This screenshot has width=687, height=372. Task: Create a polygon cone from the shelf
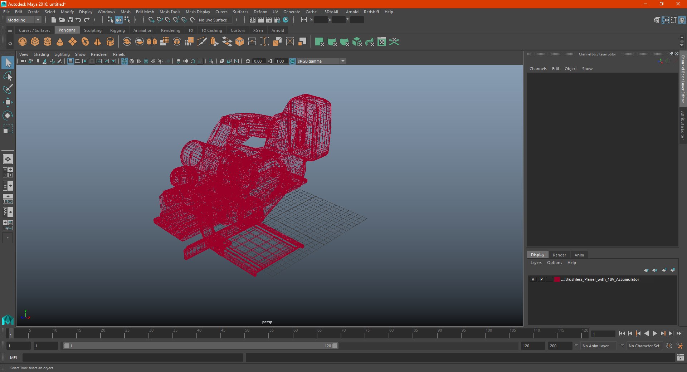pyautogui.click(x=60, y=42)
